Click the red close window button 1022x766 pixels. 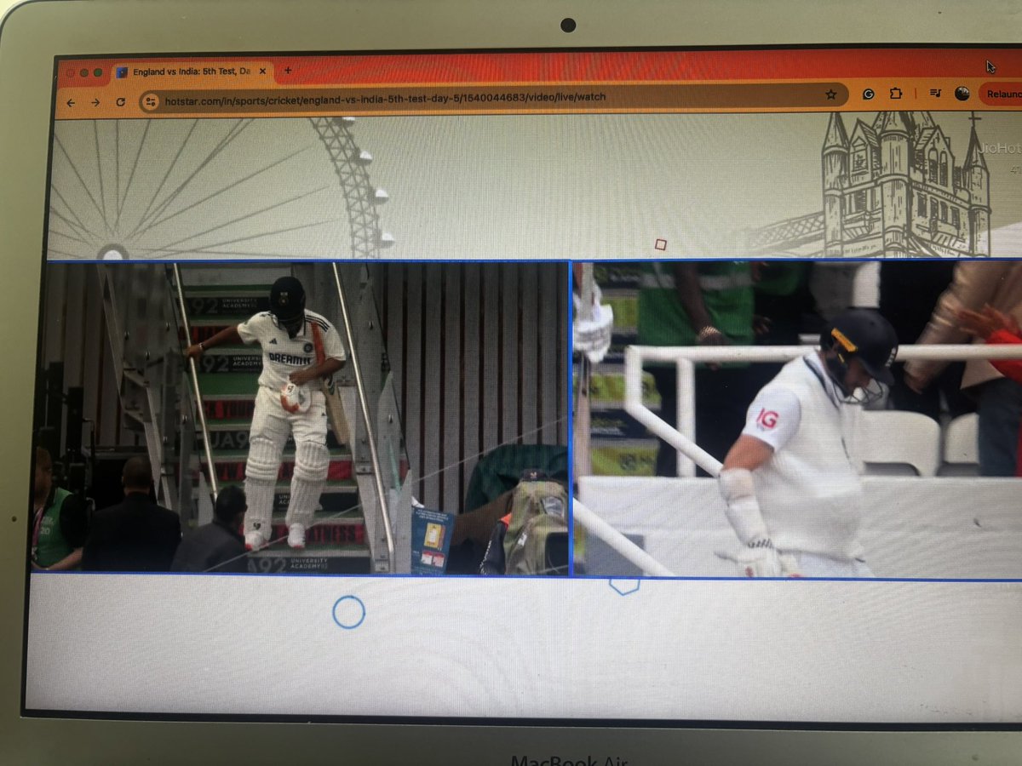70,73
